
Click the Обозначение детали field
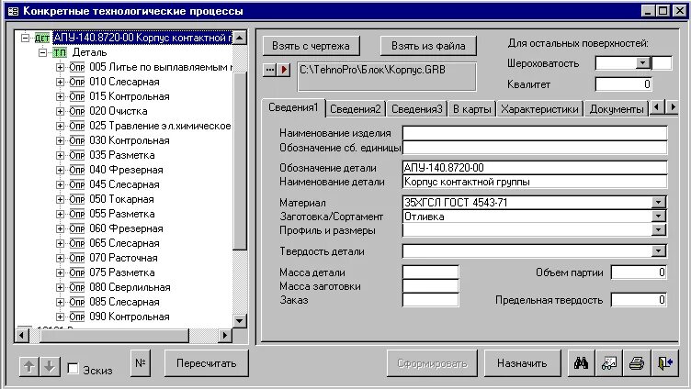click(x=535, y=168)
